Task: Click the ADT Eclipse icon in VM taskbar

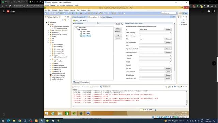Action: (74, 113)
